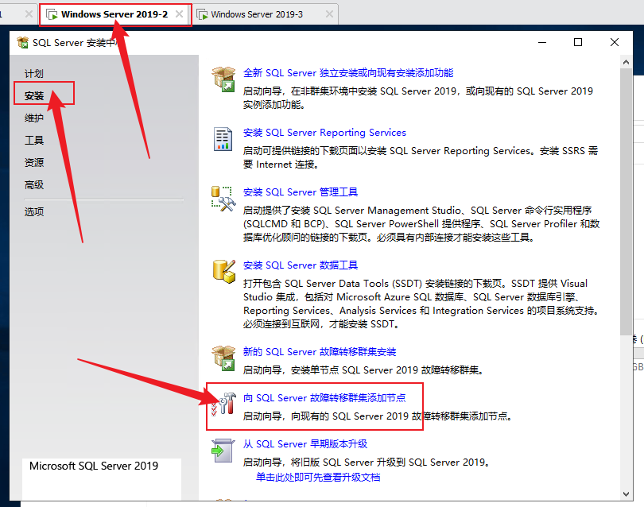Click the description 启动向导，安装单节点 SQL Server 2019 故障转移群集

click(x=363, y=370)
